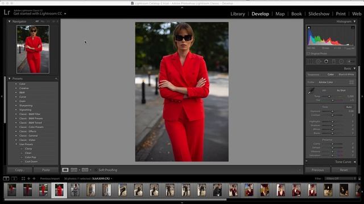Select the Red Eye Correction tool icon

pyautogui.click(x=326, y=61)
